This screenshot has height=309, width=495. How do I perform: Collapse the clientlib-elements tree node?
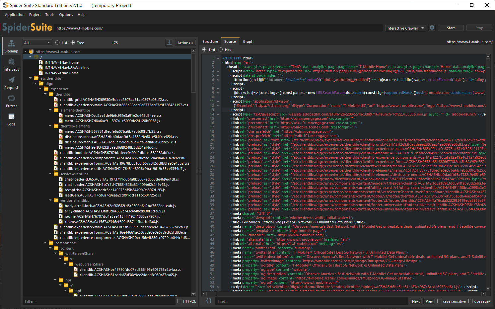coord(50,126)
